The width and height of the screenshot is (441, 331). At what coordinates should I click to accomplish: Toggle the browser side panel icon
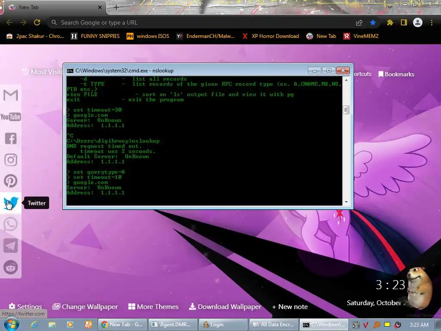404,22
